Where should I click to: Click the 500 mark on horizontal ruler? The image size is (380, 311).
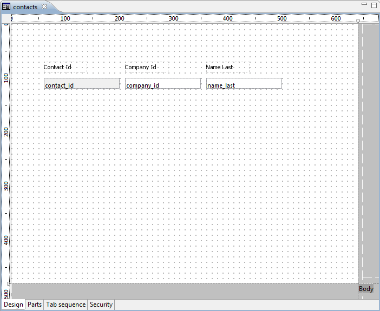click(x=282, y=18)
